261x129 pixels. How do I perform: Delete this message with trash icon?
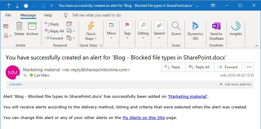click(19, 29)
